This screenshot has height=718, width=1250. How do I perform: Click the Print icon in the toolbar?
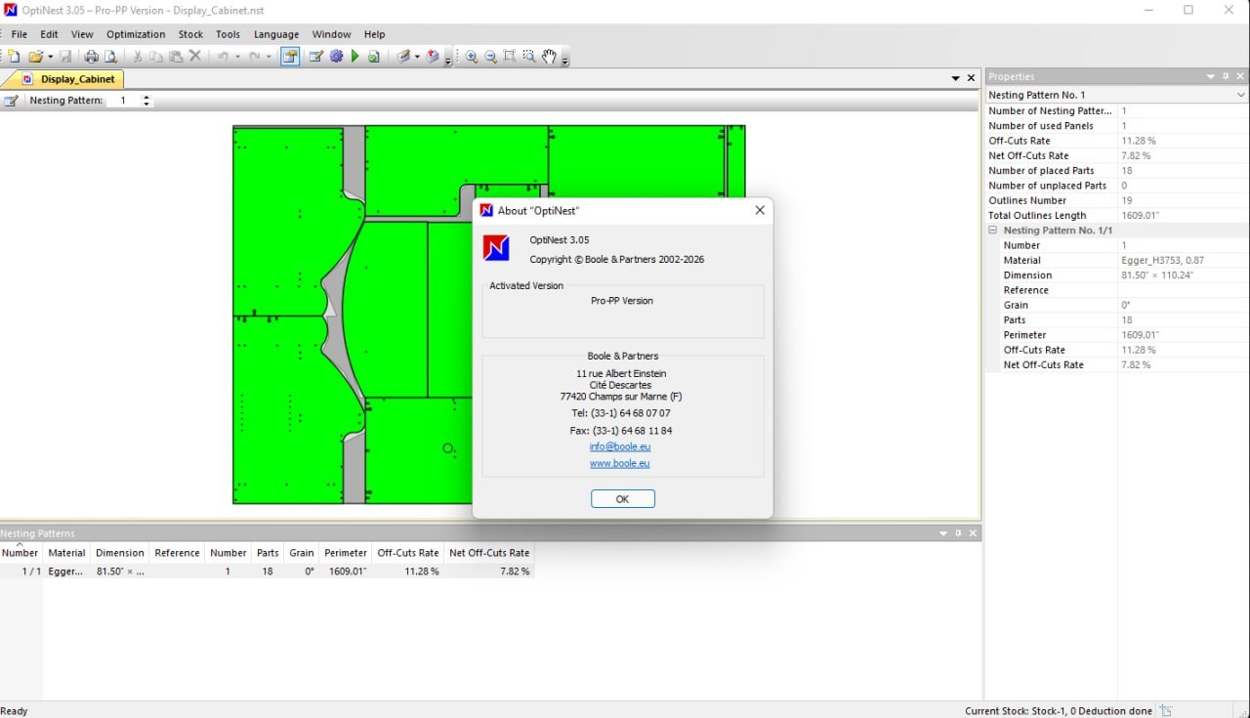click(x=92, y=57)
